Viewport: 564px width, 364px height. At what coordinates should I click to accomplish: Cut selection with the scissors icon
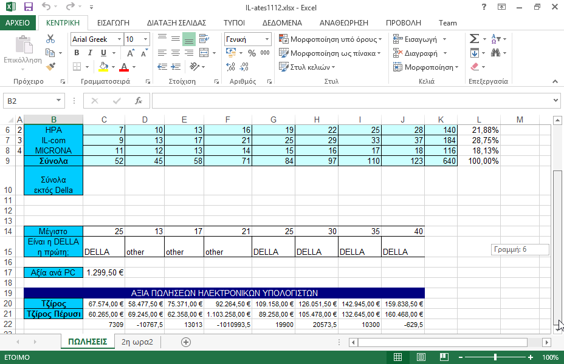50,39
